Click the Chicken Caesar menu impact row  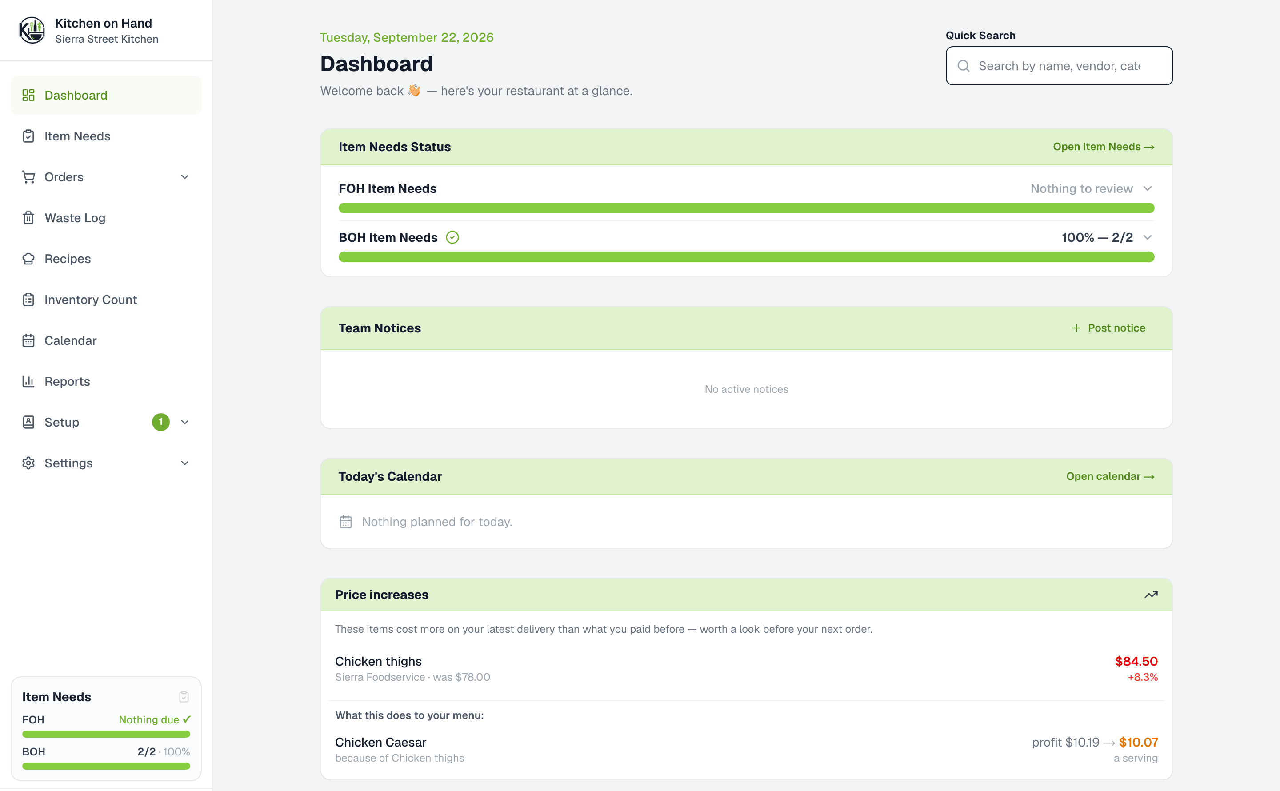click(x=746, y=750)
